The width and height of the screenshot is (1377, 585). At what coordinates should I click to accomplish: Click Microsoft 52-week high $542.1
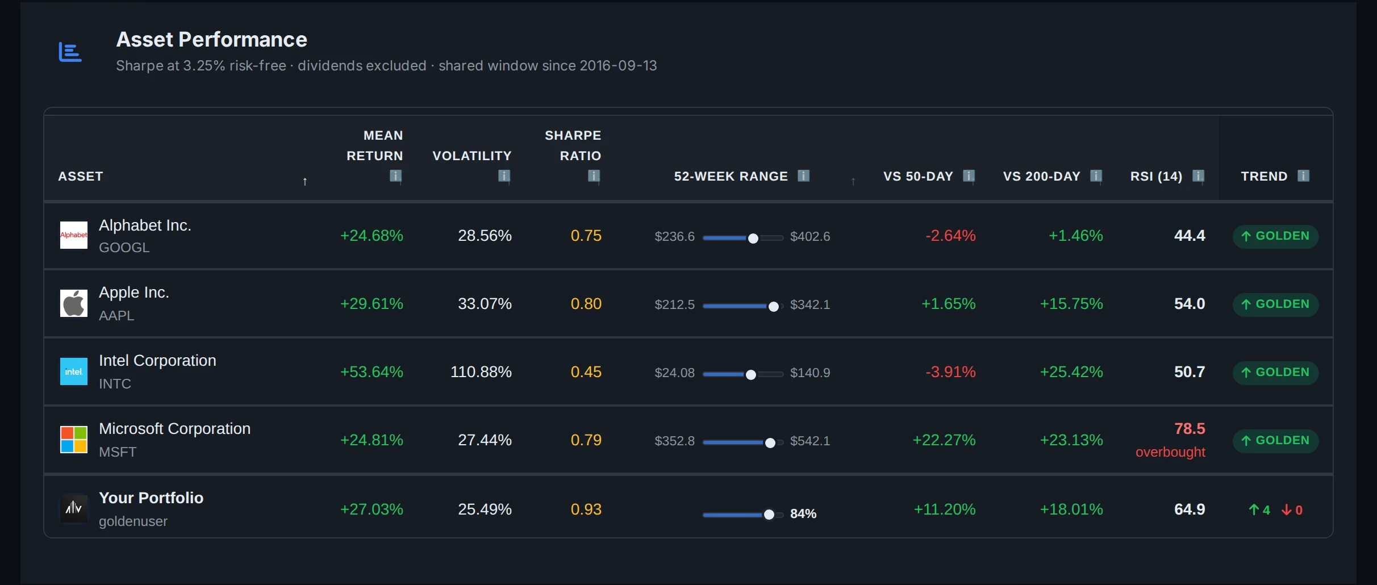[x=810, y=441]
